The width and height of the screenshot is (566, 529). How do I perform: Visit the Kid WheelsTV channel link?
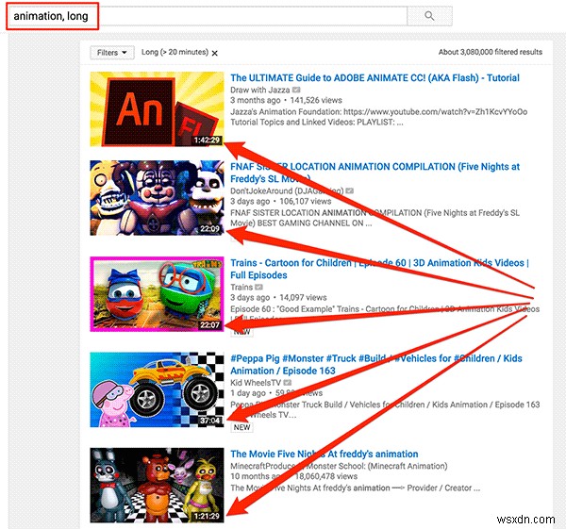click(x=256, y=383)
